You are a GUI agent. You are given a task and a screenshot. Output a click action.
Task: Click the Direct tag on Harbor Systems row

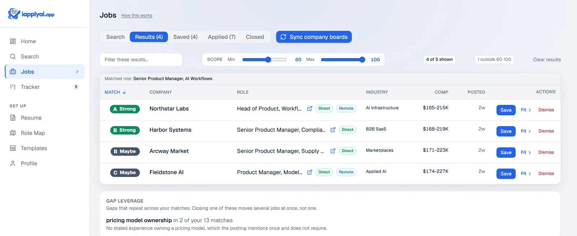[348, 130]
